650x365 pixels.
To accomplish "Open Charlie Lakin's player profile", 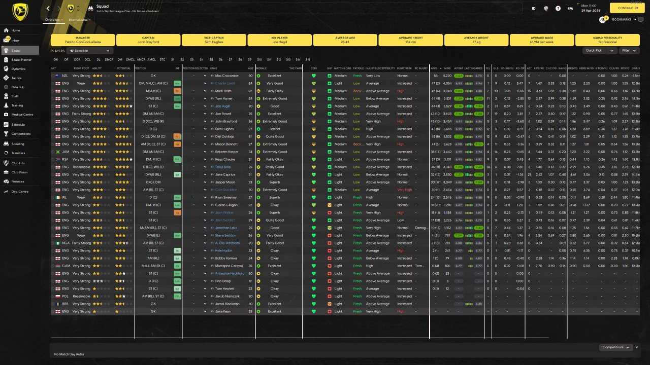I will click(x=225, y=83).
